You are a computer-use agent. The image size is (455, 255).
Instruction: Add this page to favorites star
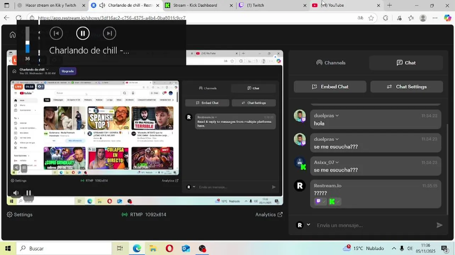(x=371, y=18)
